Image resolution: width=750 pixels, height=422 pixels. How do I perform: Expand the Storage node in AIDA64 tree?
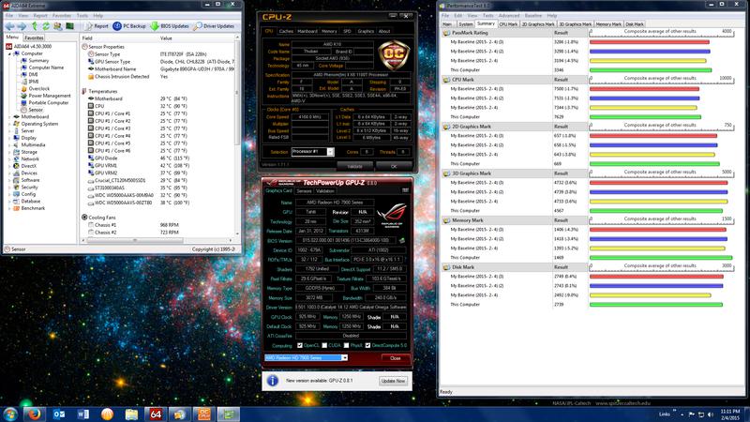9,152
